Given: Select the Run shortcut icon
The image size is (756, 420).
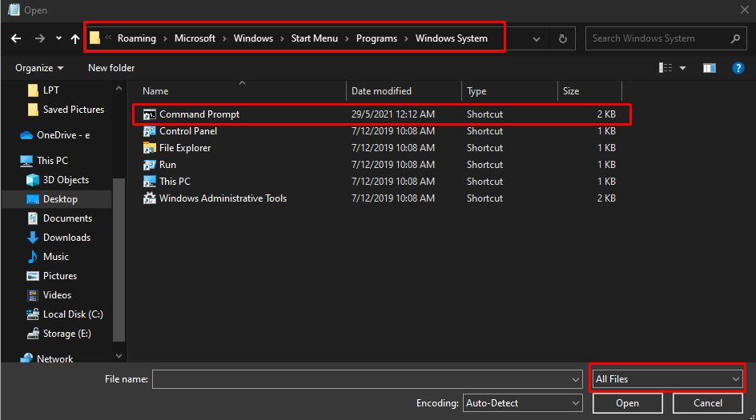Looking at the screenshot, I should click(150, 165).
